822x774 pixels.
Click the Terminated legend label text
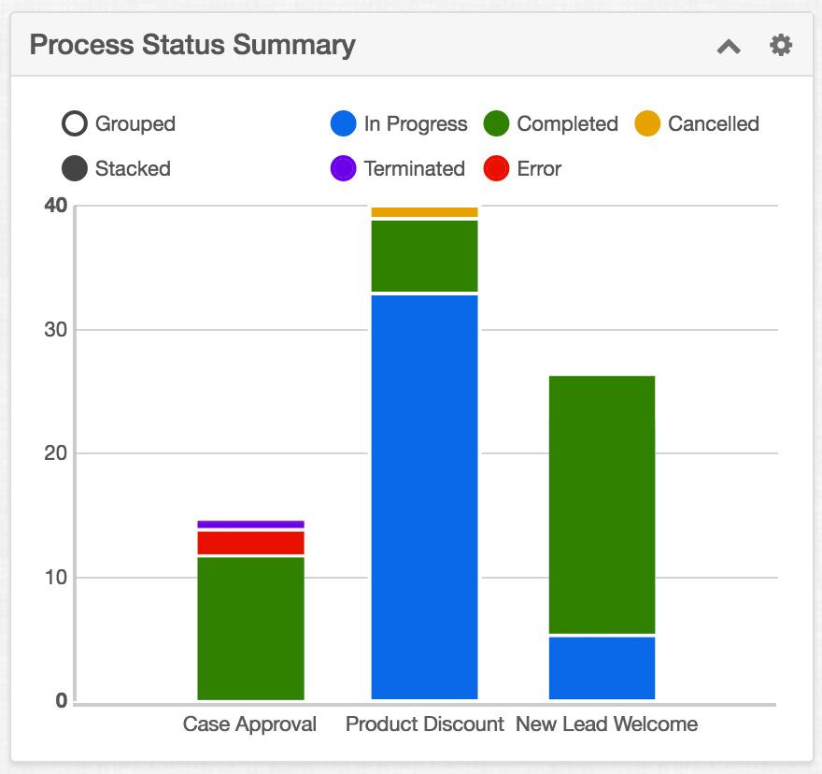tap(418, 169)
